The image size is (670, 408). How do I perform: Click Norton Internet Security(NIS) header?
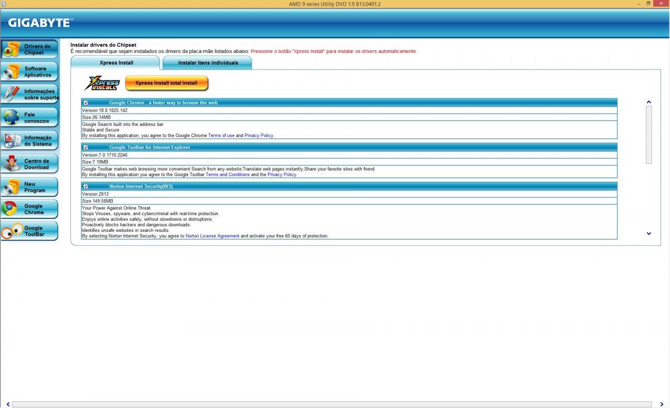(x=349, y=186)
